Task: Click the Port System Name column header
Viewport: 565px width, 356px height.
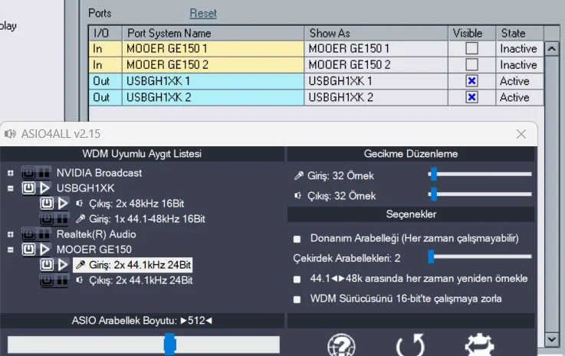Action: (x=169, y=33)
